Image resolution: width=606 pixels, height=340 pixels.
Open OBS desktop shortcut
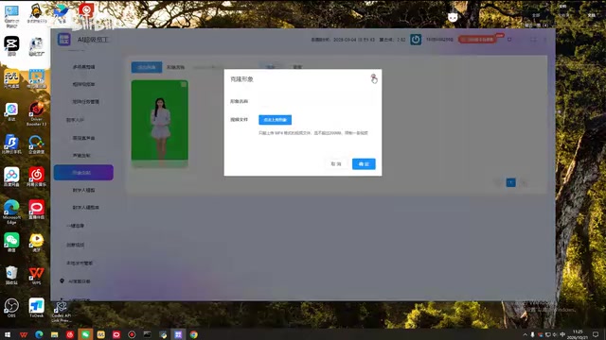(x=11, y=308)
